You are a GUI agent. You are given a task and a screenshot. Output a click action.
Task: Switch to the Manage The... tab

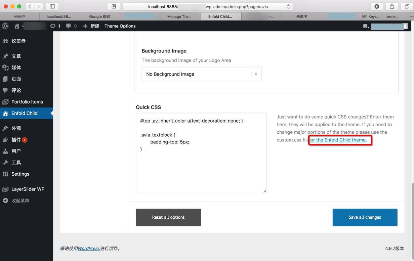point(179,16)
